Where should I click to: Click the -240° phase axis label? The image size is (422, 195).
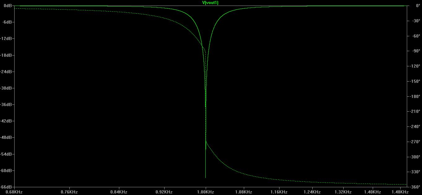tap(415, 126)
